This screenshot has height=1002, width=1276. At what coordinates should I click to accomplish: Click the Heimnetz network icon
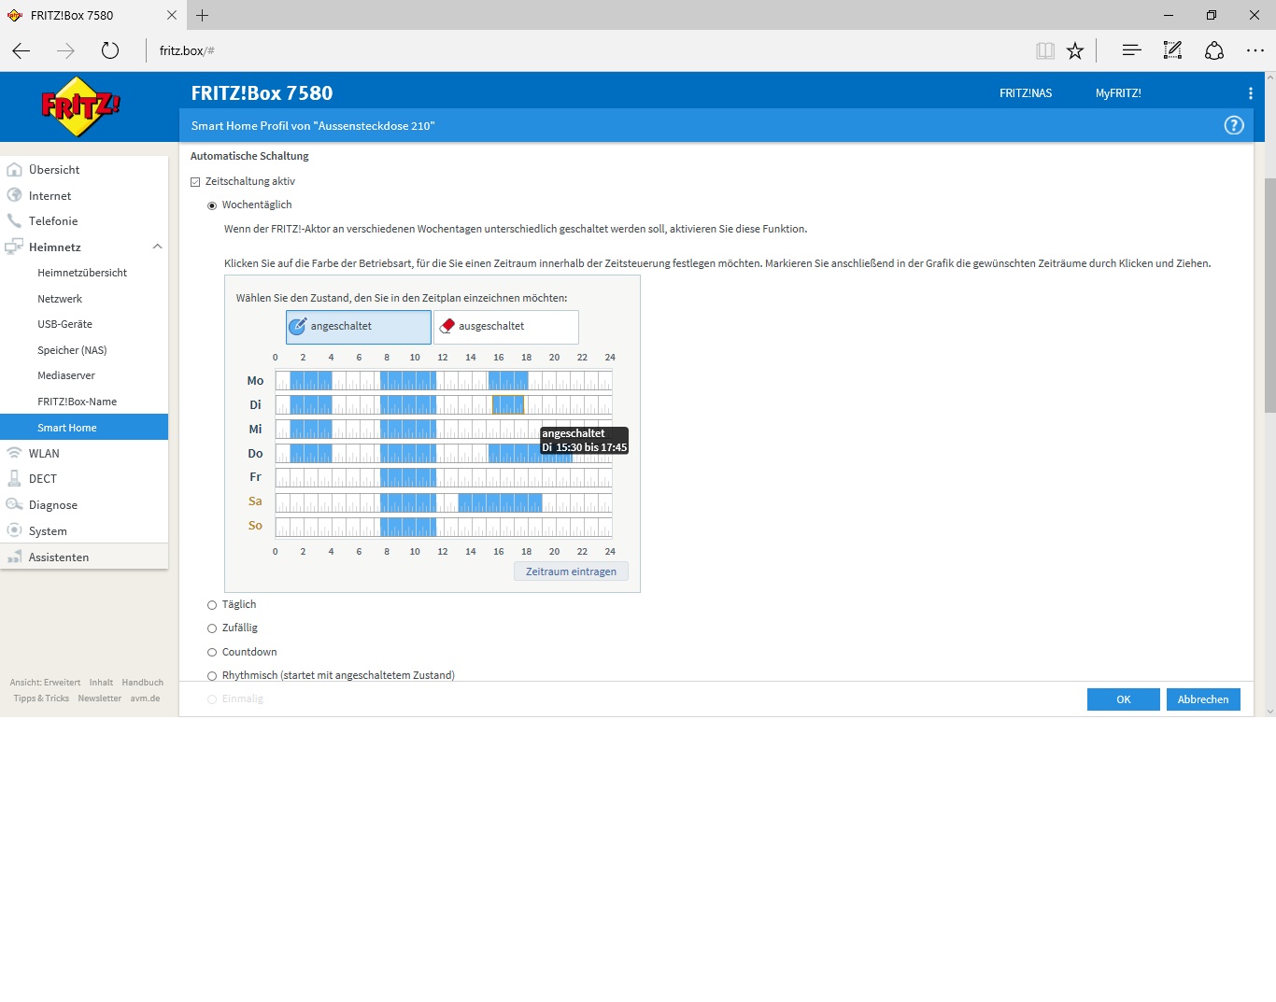[14, 247]
